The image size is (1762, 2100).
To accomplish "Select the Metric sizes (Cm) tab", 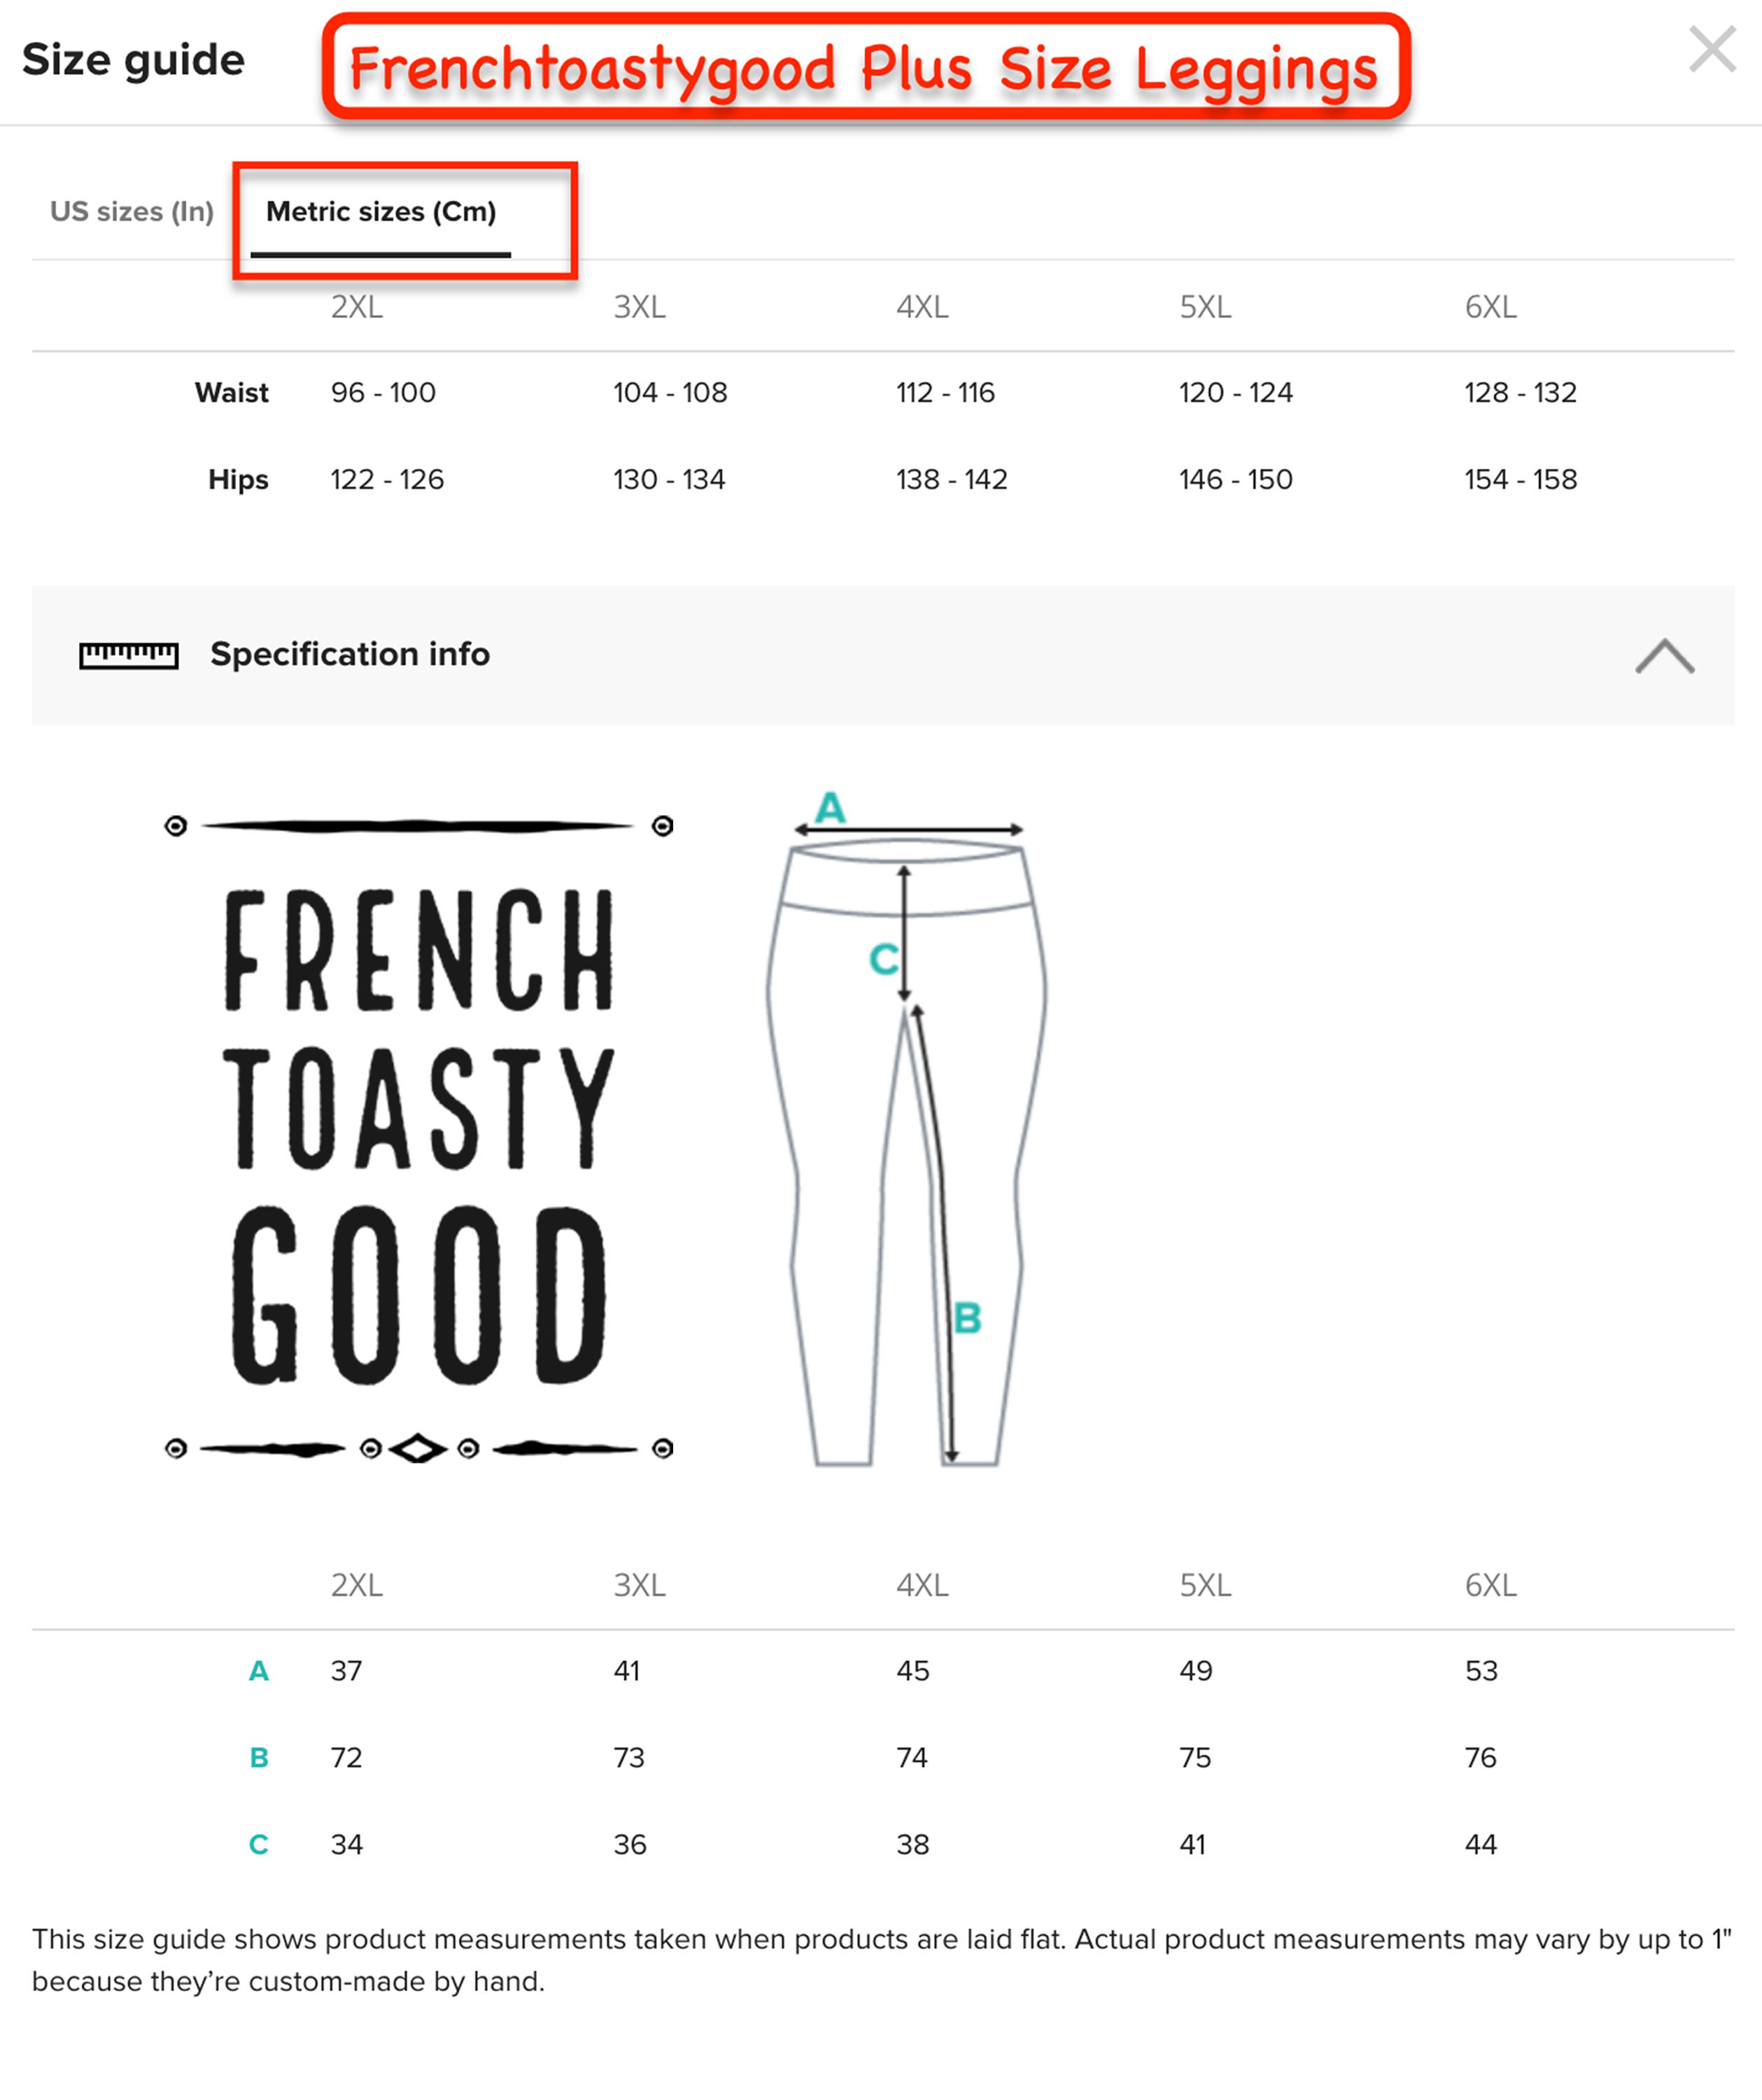I will 381,212.
